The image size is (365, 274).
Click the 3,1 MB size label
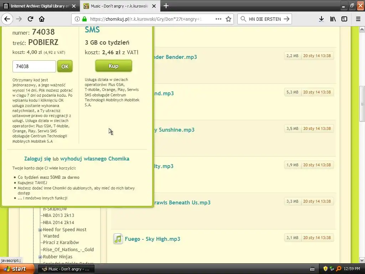click(292, 238)
